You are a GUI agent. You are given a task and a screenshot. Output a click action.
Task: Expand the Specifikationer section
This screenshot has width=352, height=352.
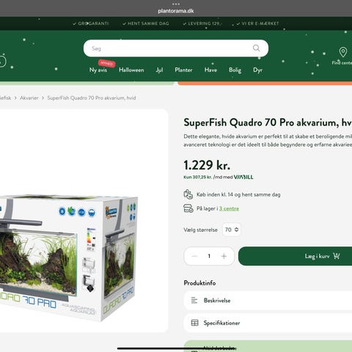pyautogui.click(x=268, y=323)
